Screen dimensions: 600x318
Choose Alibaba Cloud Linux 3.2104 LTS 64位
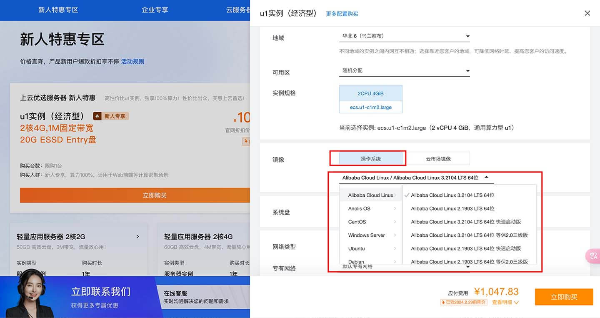click(452, 195)
